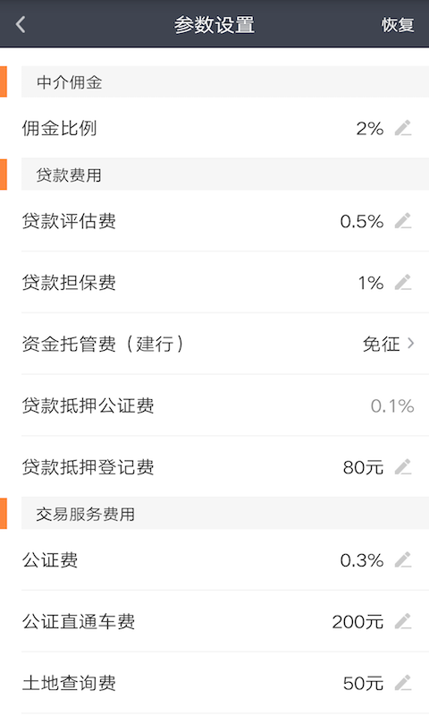Screen dimensions: 429x716
Task: Tap the 200元 value
Action: point(357,622)
